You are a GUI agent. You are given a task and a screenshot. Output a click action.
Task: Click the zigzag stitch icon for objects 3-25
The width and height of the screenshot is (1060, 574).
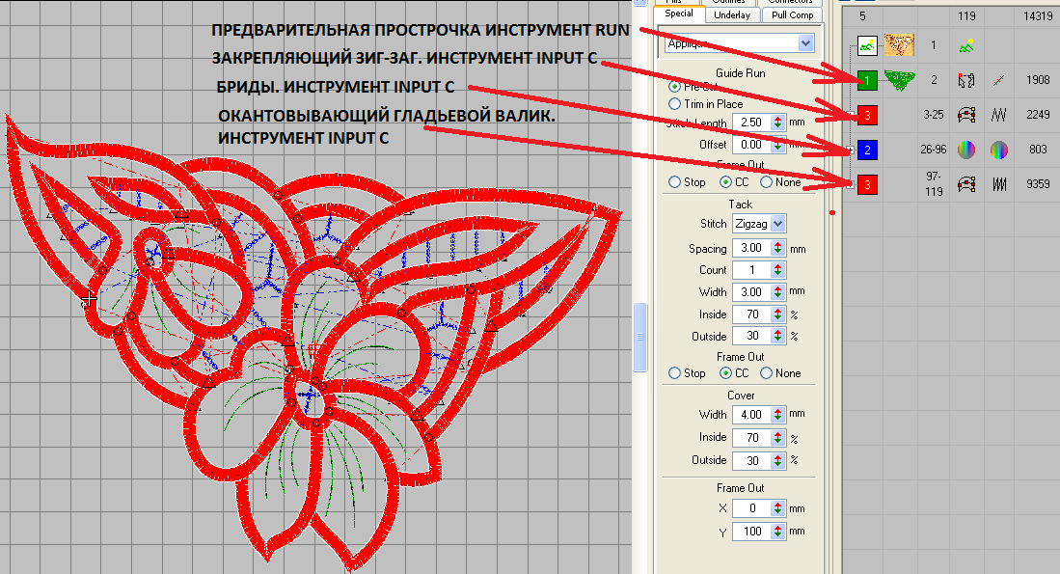tap(999, 115)
